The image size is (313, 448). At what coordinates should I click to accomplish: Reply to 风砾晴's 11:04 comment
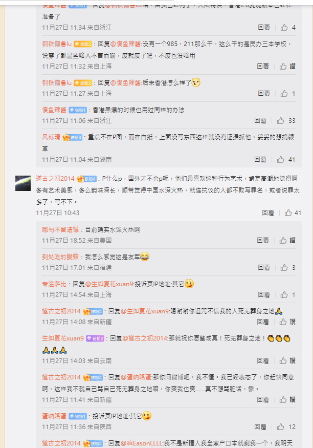(x=260, y=159)
